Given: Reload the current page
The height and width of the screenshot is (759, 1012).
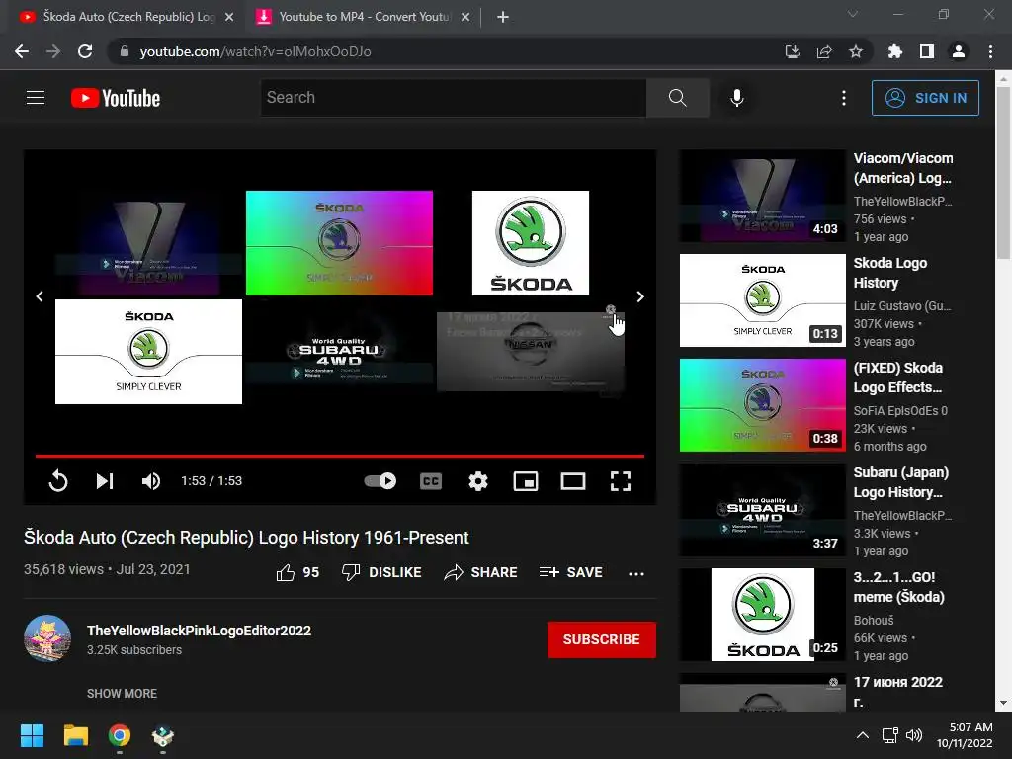Looking at the screenshot, I should click(85, 51).
